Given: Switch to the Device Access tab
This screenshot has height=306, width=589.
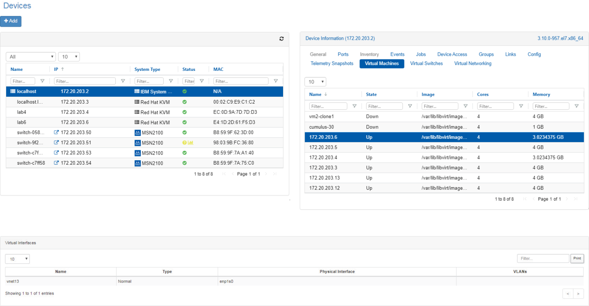Looking at the screenshot, I should point(452,54).
